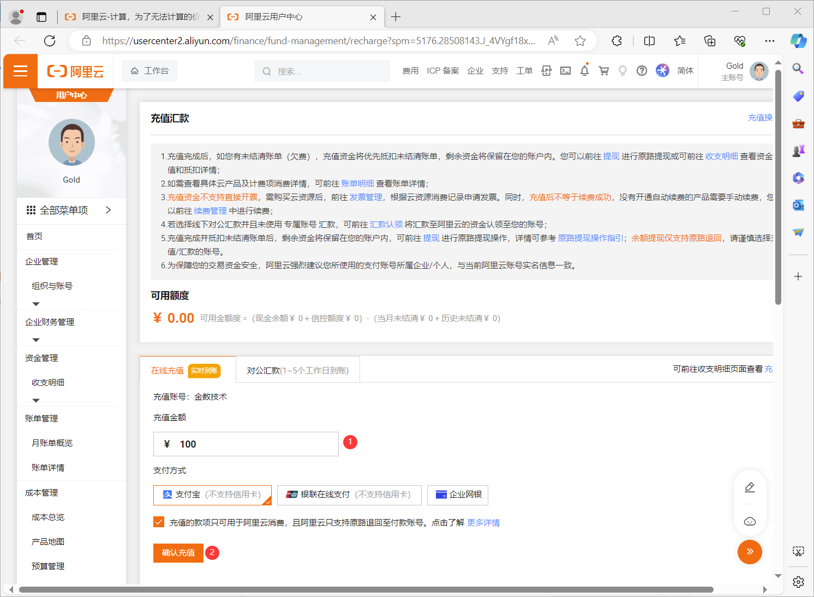Select UnionPay online payment method

tap(349, 495)
